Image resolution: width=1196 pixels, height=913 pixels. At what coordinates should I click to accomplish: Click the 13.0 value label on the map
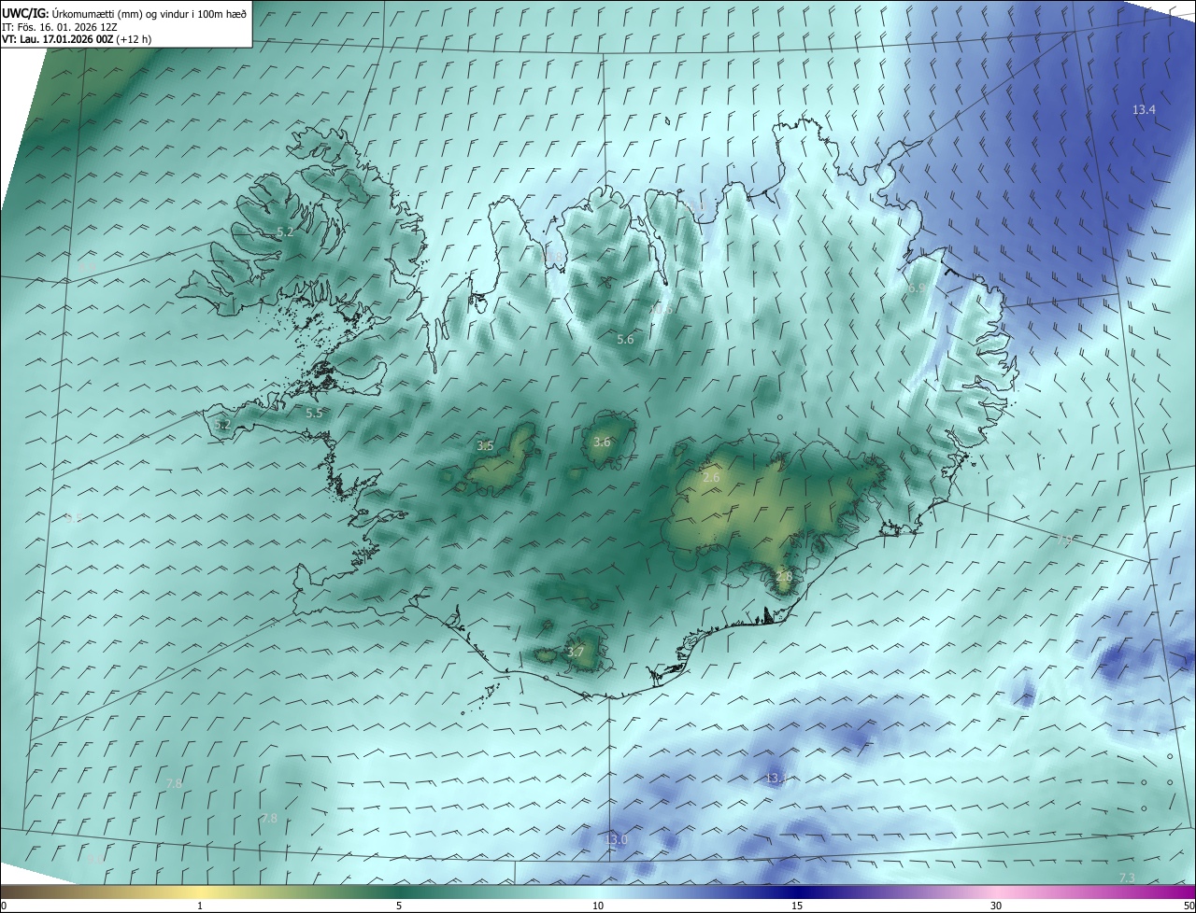616,840
